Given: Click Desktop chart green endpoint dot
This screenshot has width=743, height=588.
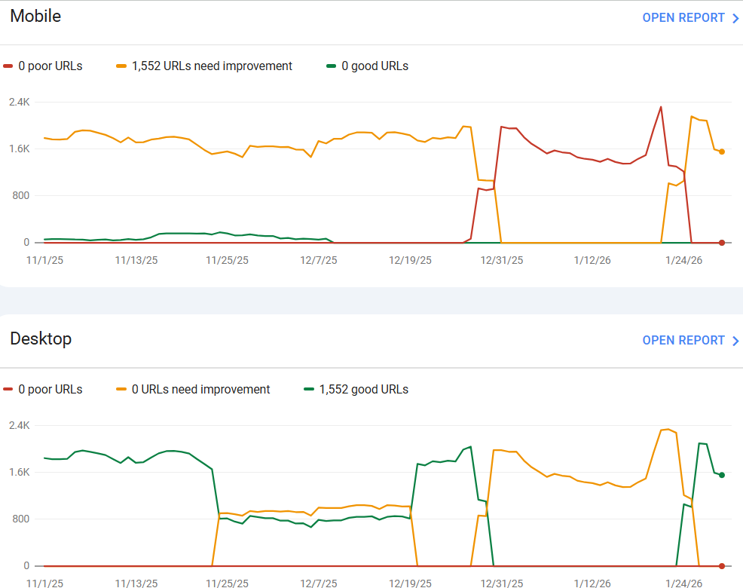Looking at the screenshot, I should (x=722, y=475).
